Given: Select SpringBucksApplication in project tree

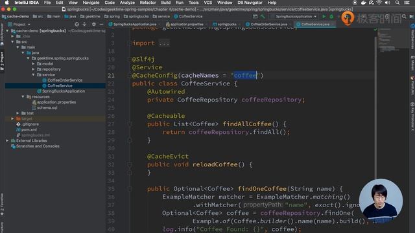Looking at the screenshot, I should click(64, 91).
